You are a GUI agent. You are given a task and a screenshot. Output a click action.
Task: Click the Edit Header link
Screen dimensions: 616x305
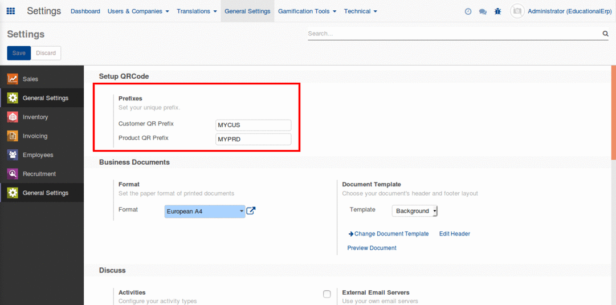(455, 234)
